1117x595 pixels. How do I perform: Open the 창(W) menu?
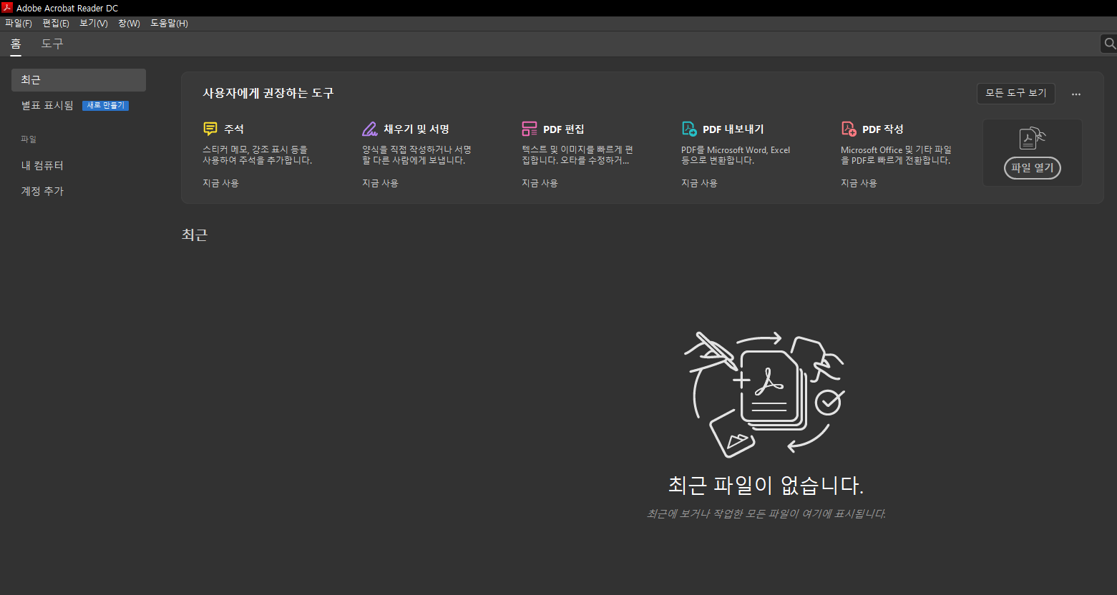tap(129, 24)
